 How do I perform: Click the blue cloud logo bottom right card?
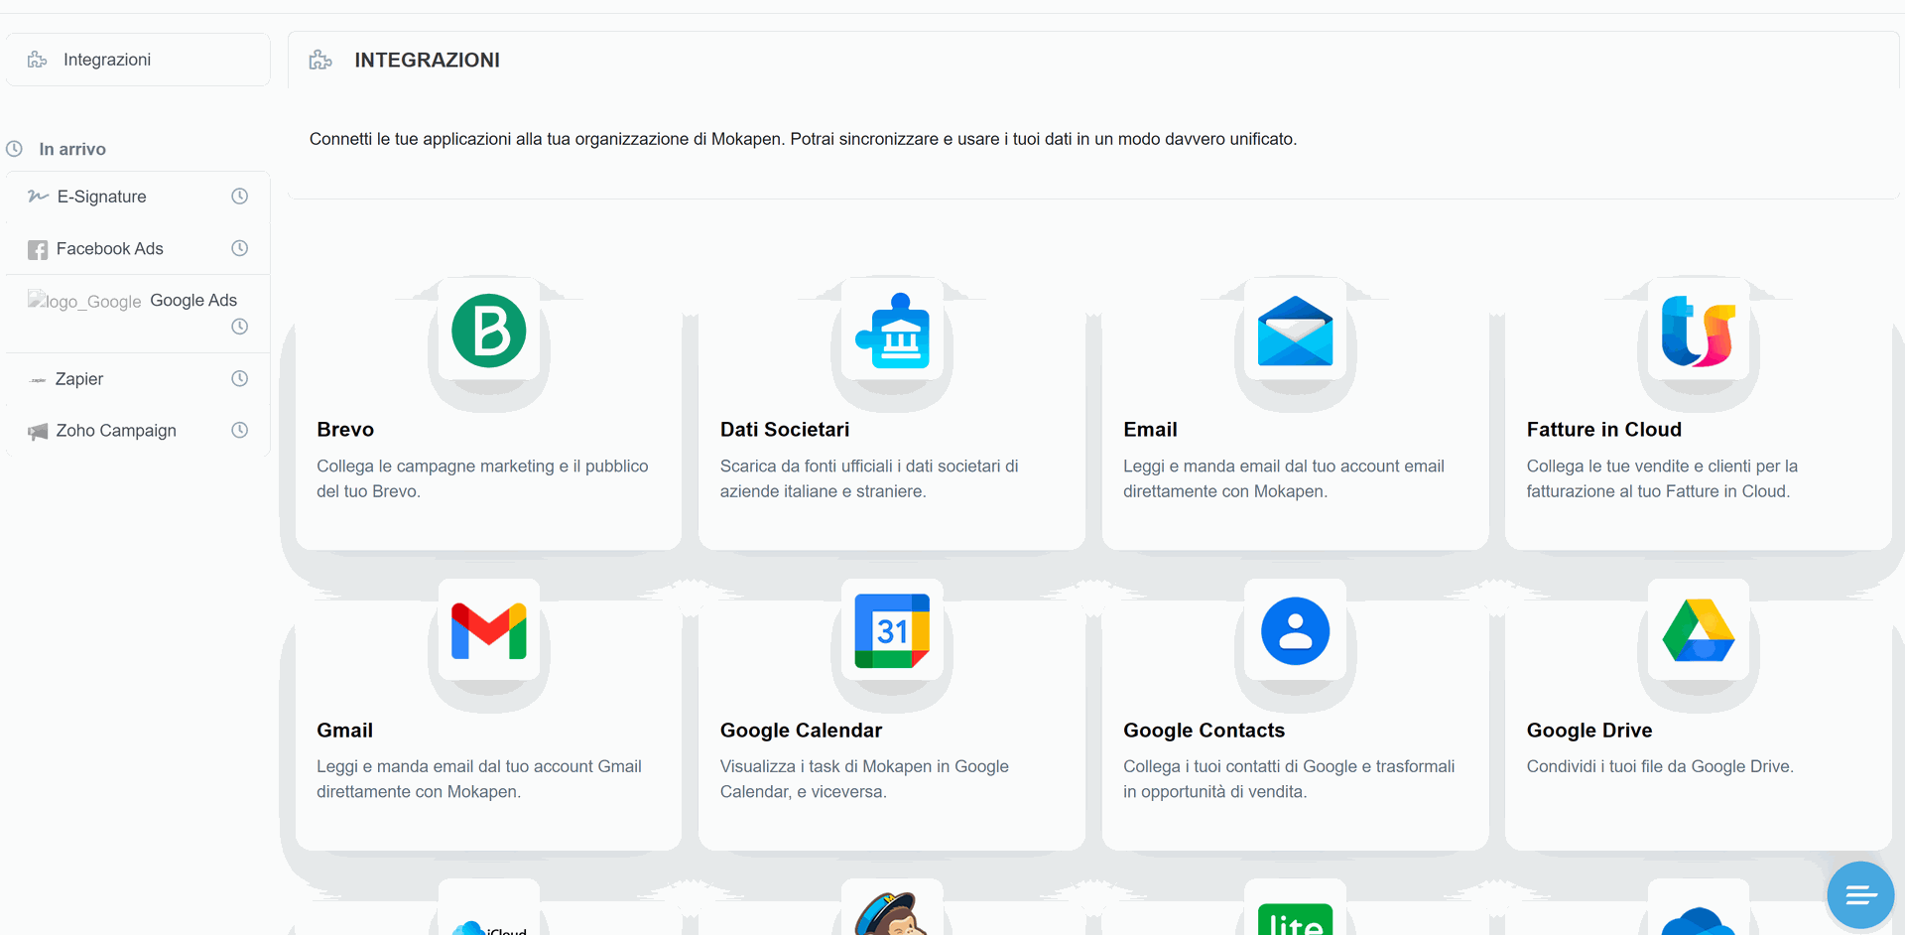click(1699, 921)
